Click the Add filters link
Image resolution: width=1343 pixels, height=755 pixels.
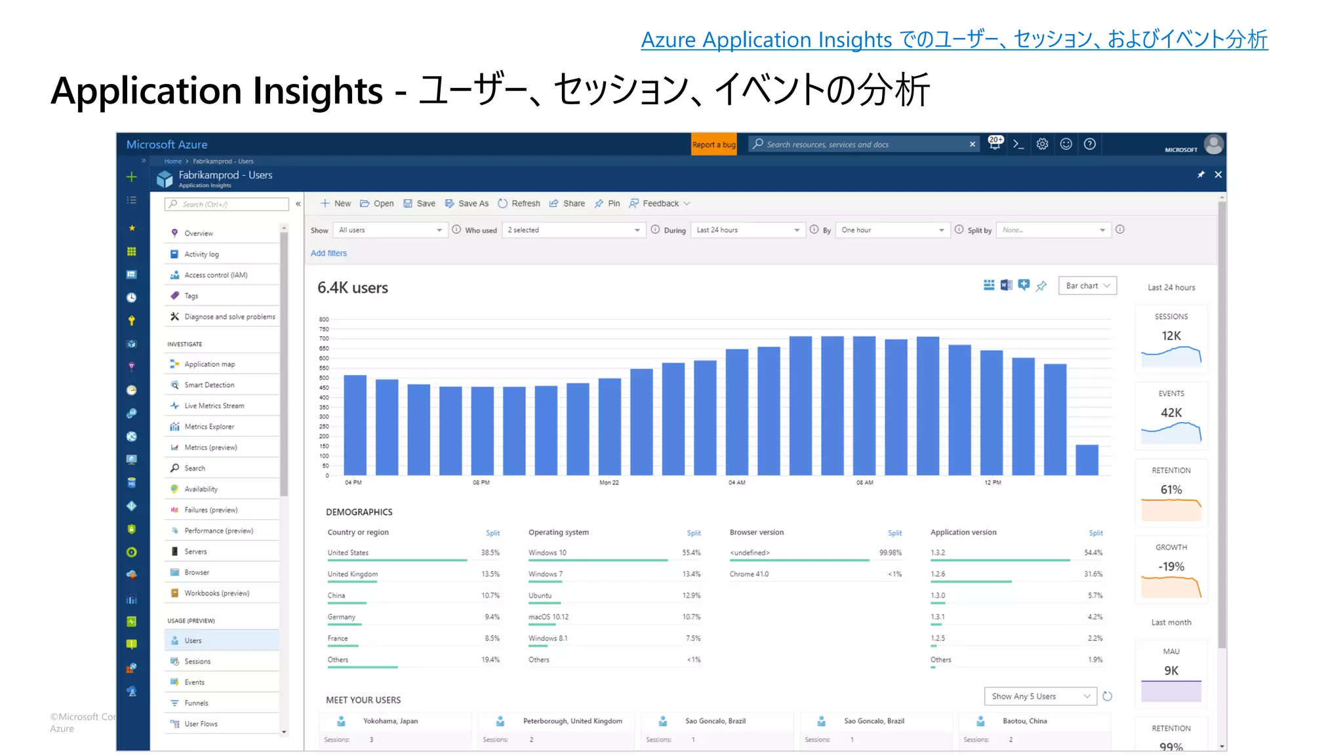329,253
